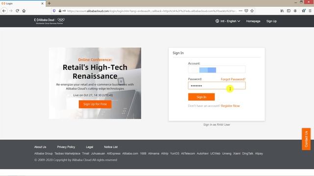Go back with the browser back arrow
Viewport: 314px width, 176px height.
(4, 11)
